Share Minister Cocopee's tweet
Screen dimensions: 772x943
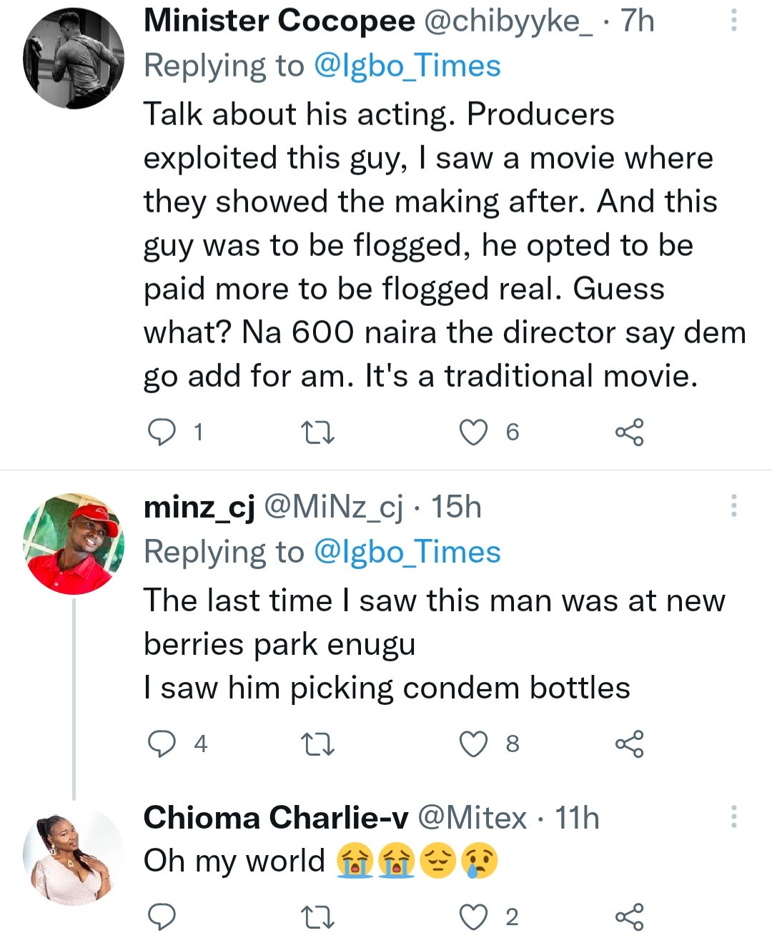[x=629, y=433]
